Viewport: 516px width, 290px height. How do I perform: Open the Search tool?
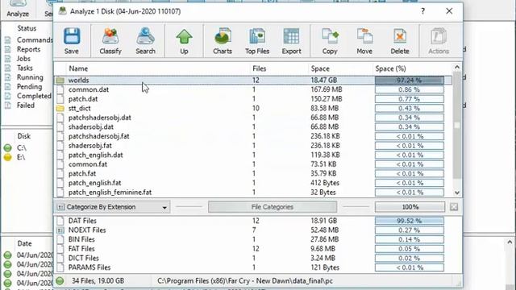point(145,41)
